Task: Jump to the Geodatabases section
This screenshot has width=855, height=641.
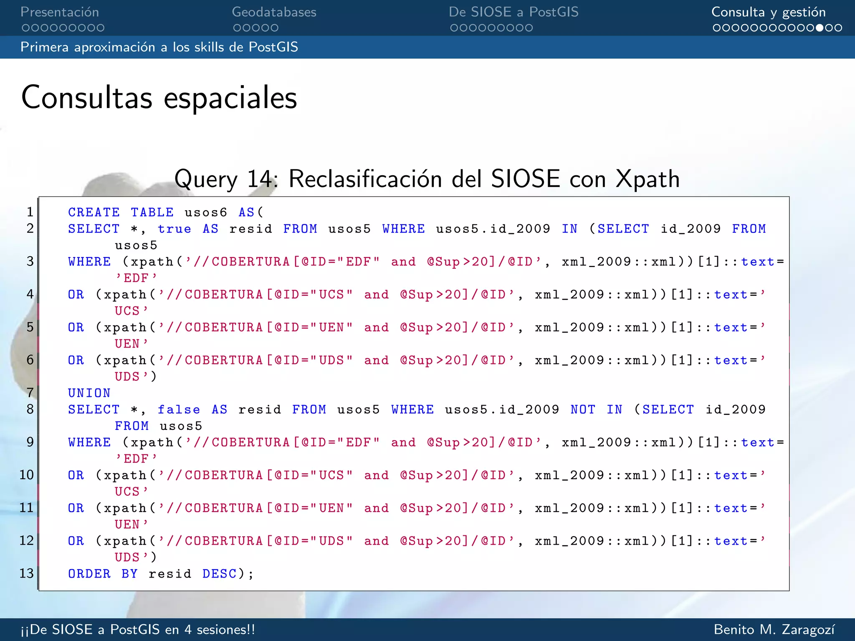Action: pos(274,12)
